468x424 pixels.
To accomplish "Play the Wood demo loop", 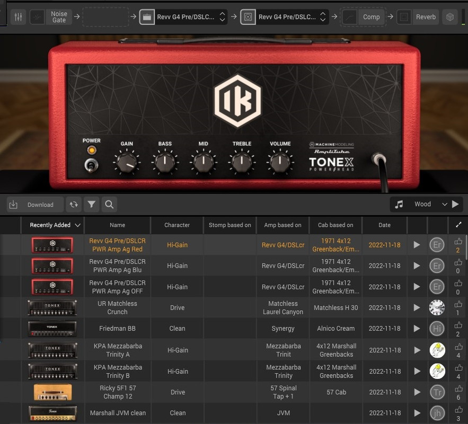I will (455, 205).
